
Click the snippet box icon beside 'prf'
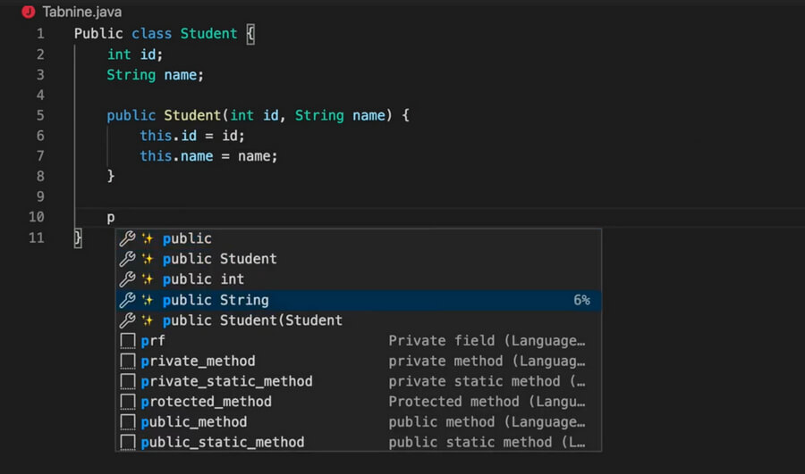coord(128,341)
